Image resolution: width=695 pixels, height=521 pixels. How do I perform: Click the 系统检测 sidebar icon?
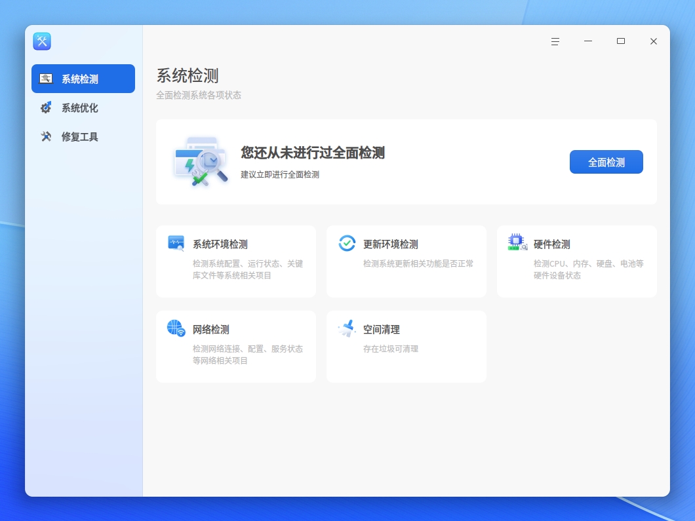pos(46,79)
